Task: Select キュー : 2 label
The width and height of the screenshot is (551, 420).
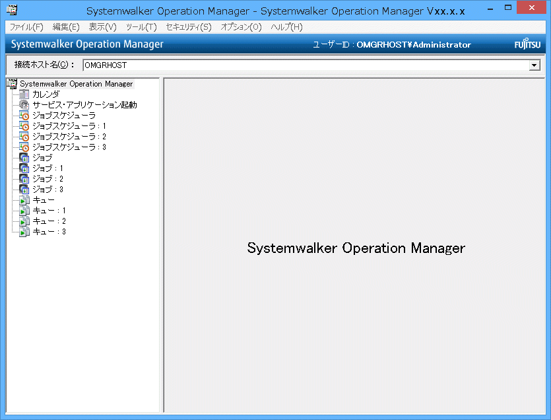Action: click(x=49, y=221)
